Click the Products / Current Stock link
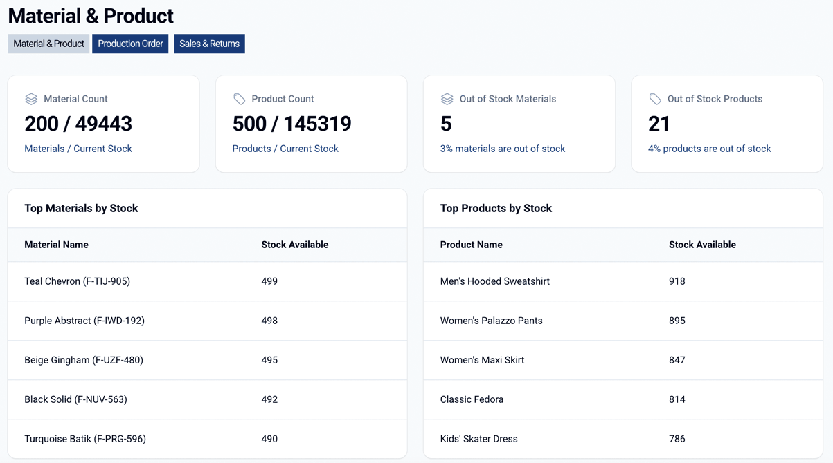This screenshot has height=463, width=833. point(285,149)
